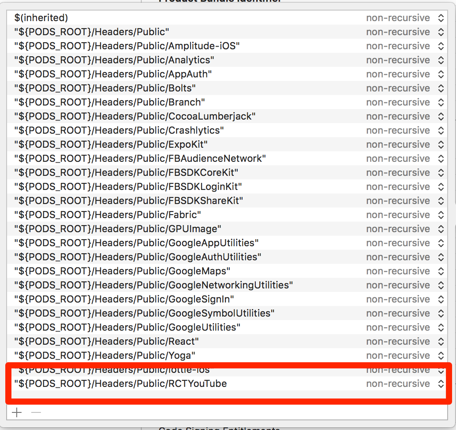Screen dimensions: 456x430
Task: Click the plus button to add a path
Action: [17, 412]
